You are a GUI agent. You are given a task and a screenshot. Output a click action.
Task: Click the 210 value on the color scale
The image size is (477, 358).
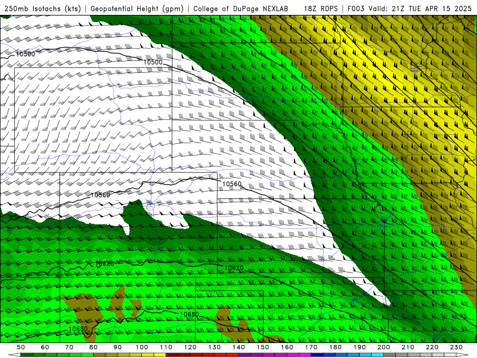pyautogui.click(x=408, y=347)
